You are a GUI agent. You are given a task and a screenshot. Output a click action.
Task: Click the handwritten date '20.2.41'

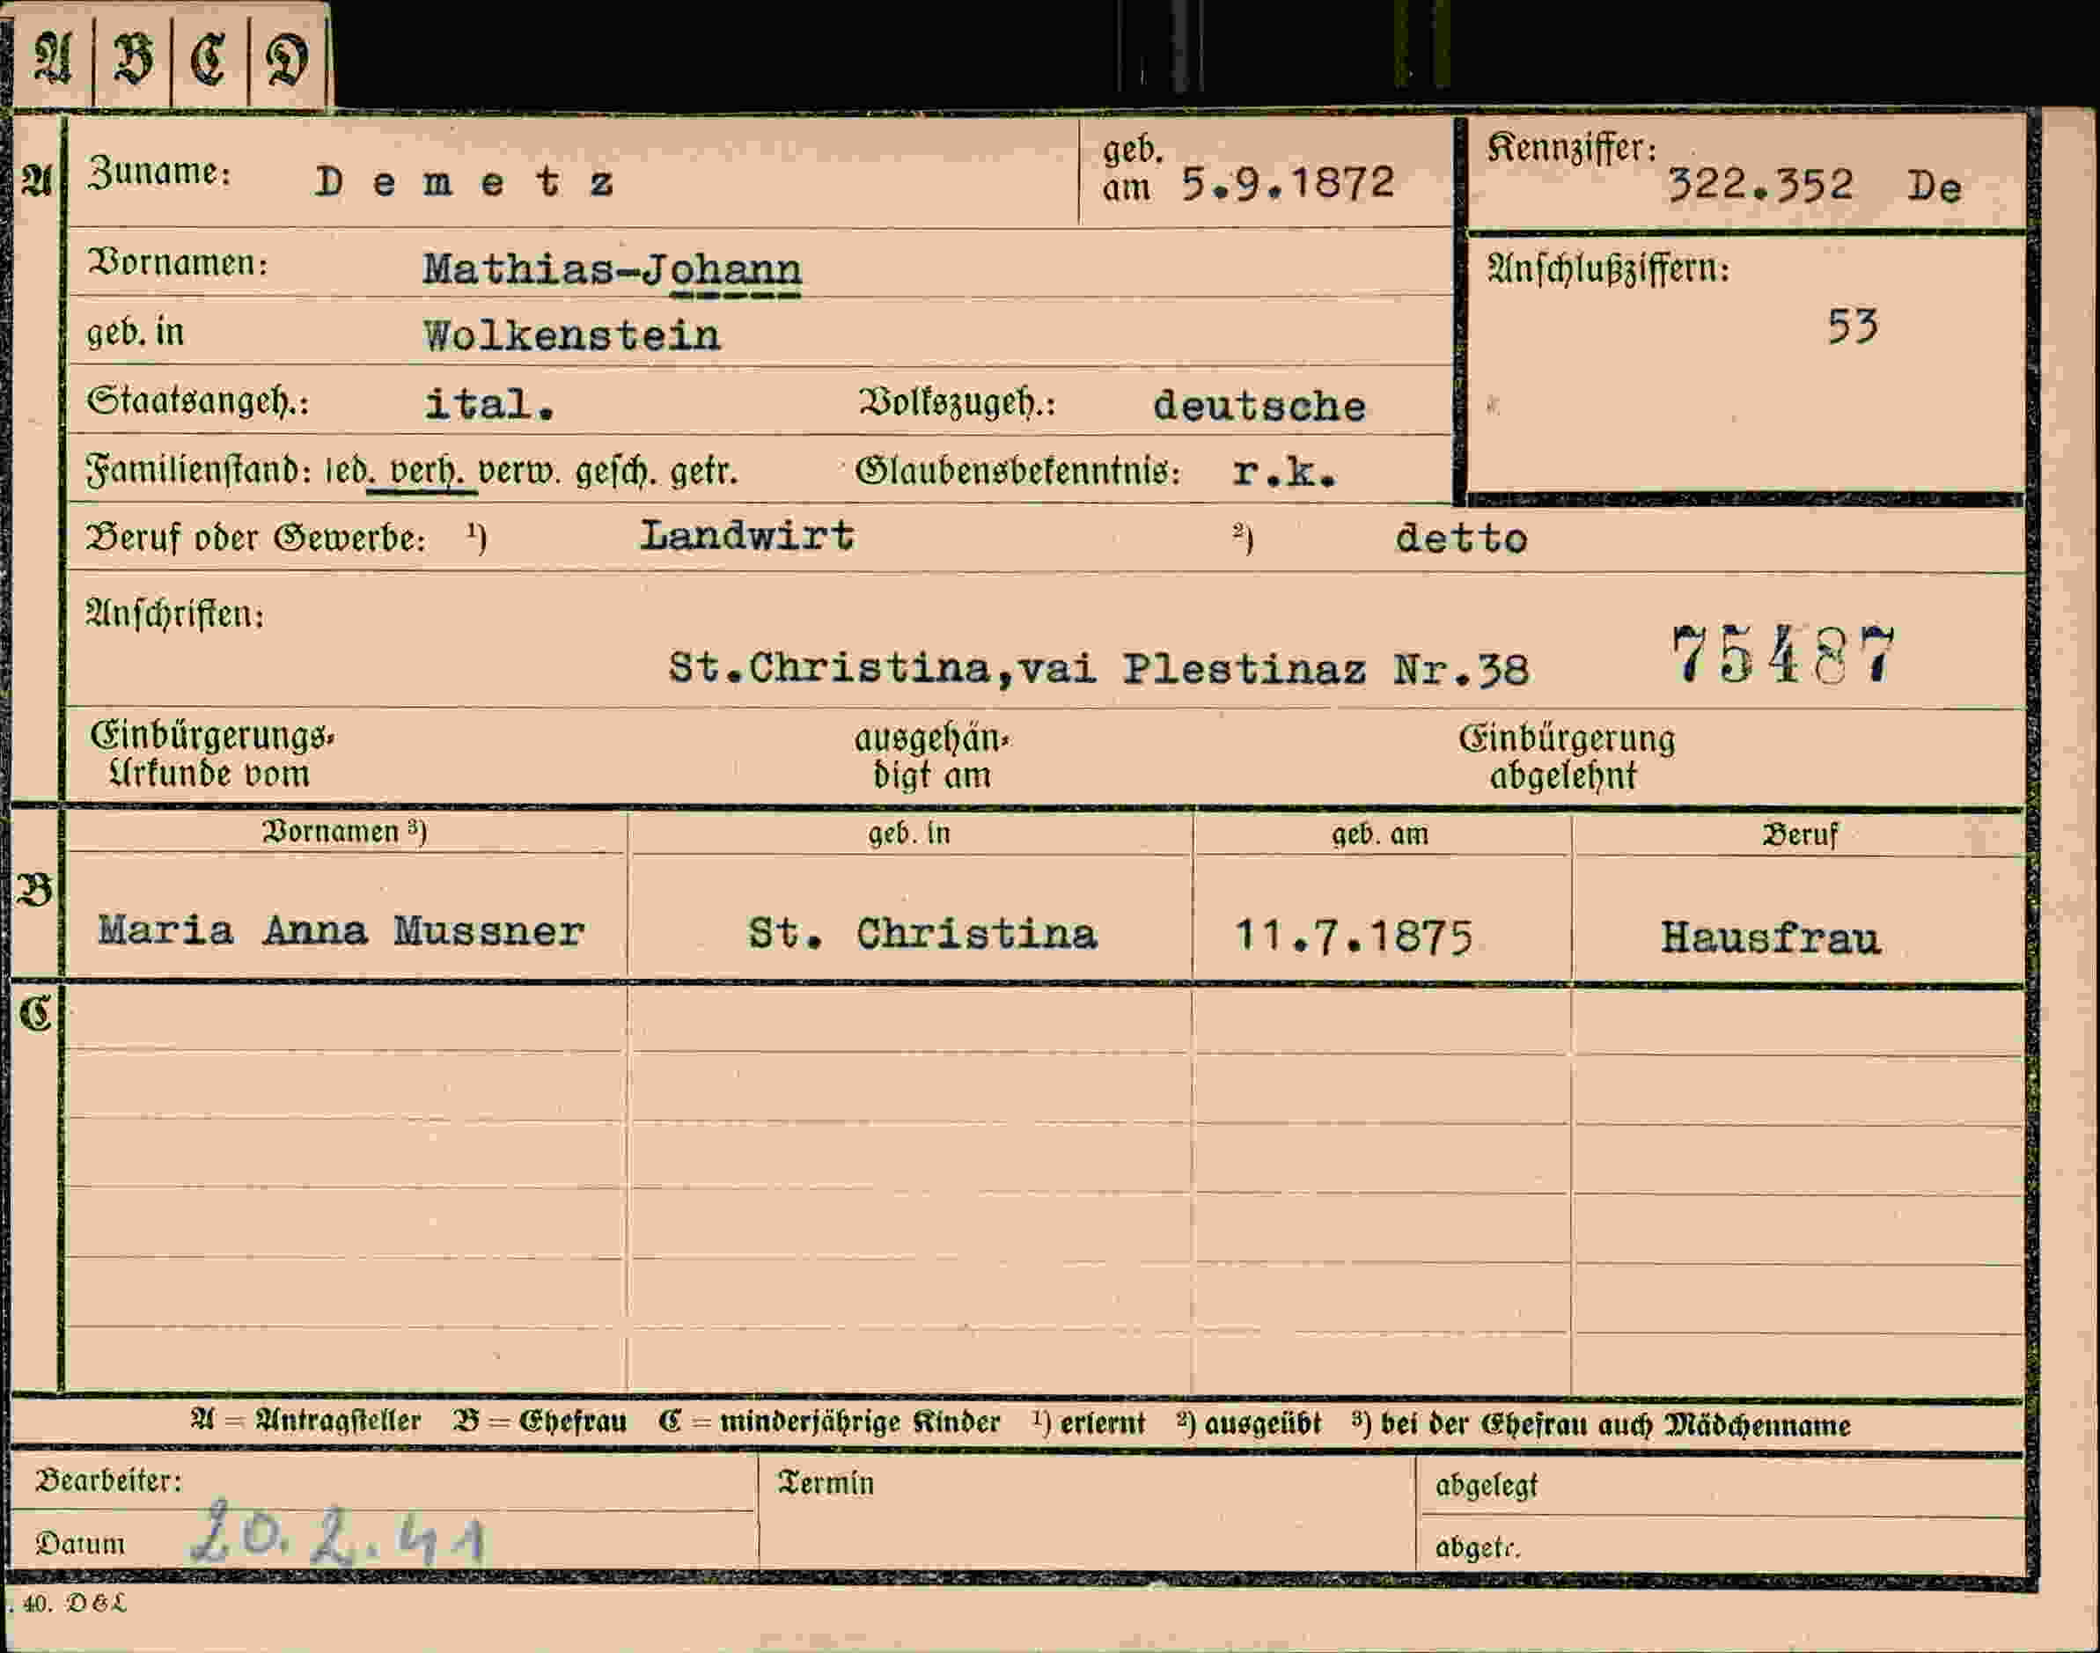click(x=337, y=1533)
